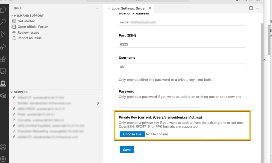Click the Save button
Viewport: 272px width, 163px height.
pos(127,149)
